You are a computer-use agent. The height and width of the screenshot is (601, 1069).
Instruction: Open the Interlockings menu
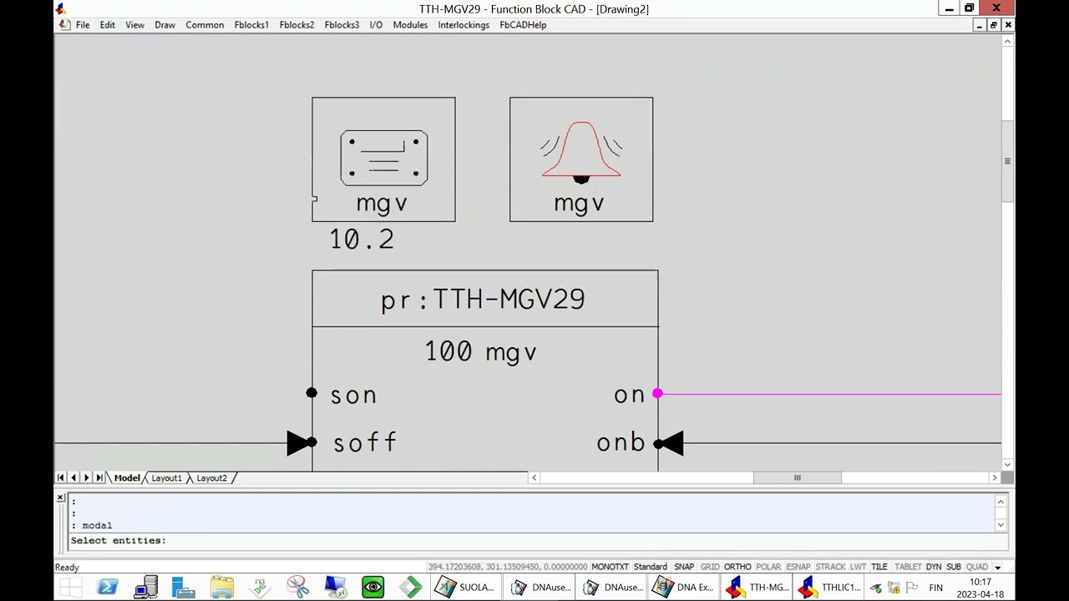pyautogui.click(x=464, y=25)
